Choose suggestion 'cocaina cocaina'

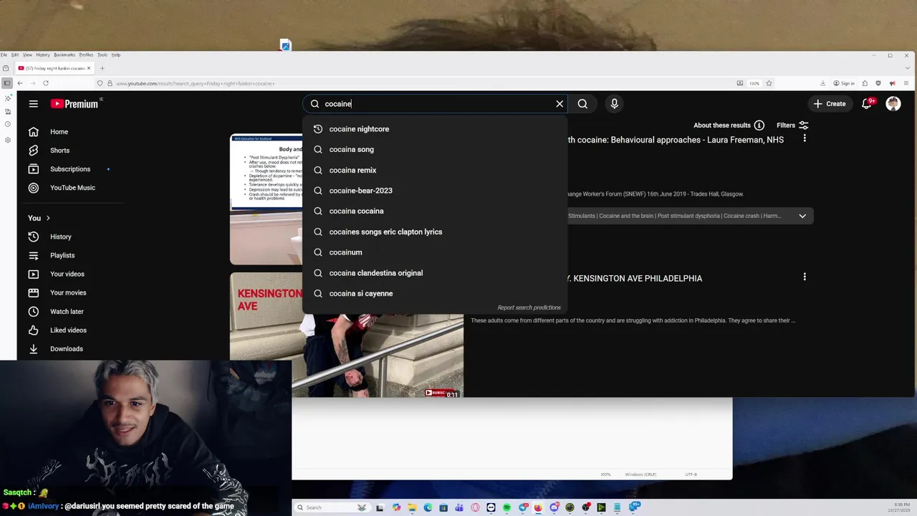pos(435,211)
